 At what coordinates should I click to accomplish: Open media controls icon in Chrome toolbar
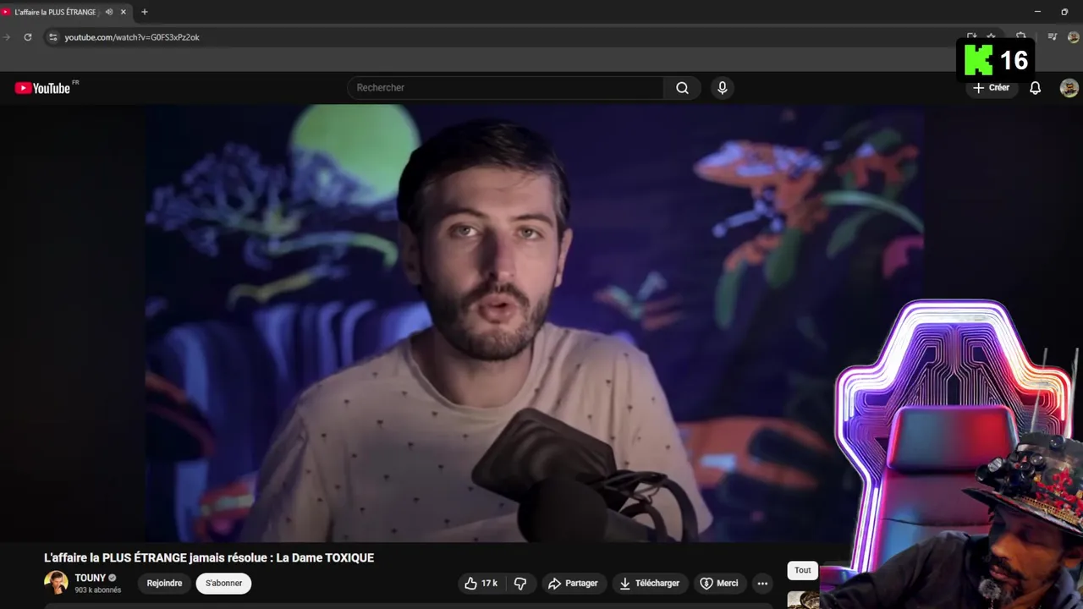pos(1053,37)
